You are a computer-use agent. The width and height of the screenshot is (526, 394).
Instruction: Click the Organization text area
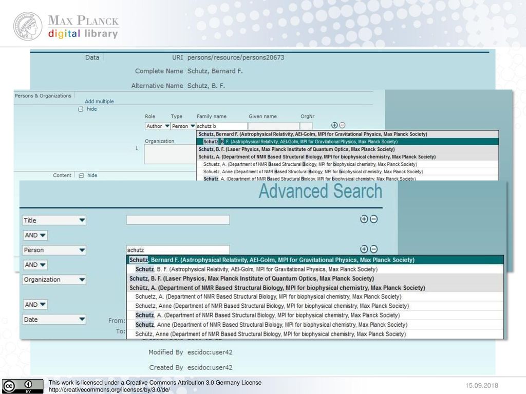pos(170,154)
